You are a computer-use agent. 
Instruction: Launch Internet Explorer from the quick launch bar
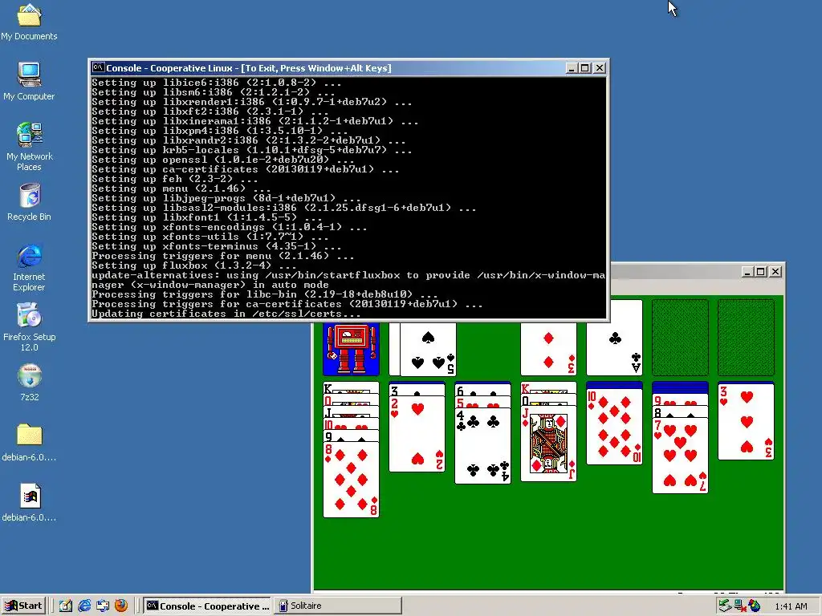pos(83,606)
